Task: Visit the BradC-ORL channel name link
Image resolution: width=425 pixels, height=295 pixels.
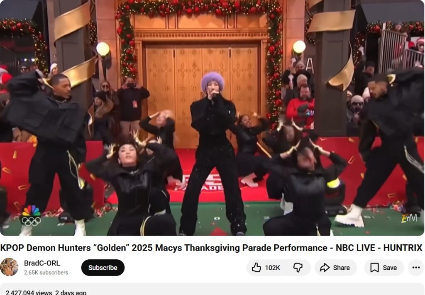Action: pos(42,263)
